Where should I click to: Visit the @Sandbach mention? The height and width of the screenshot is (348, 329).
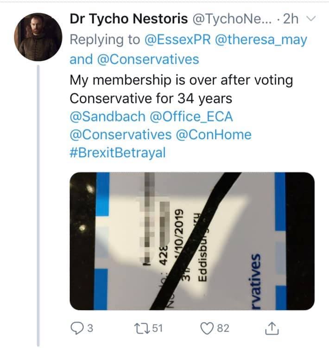tap(108, 116)
